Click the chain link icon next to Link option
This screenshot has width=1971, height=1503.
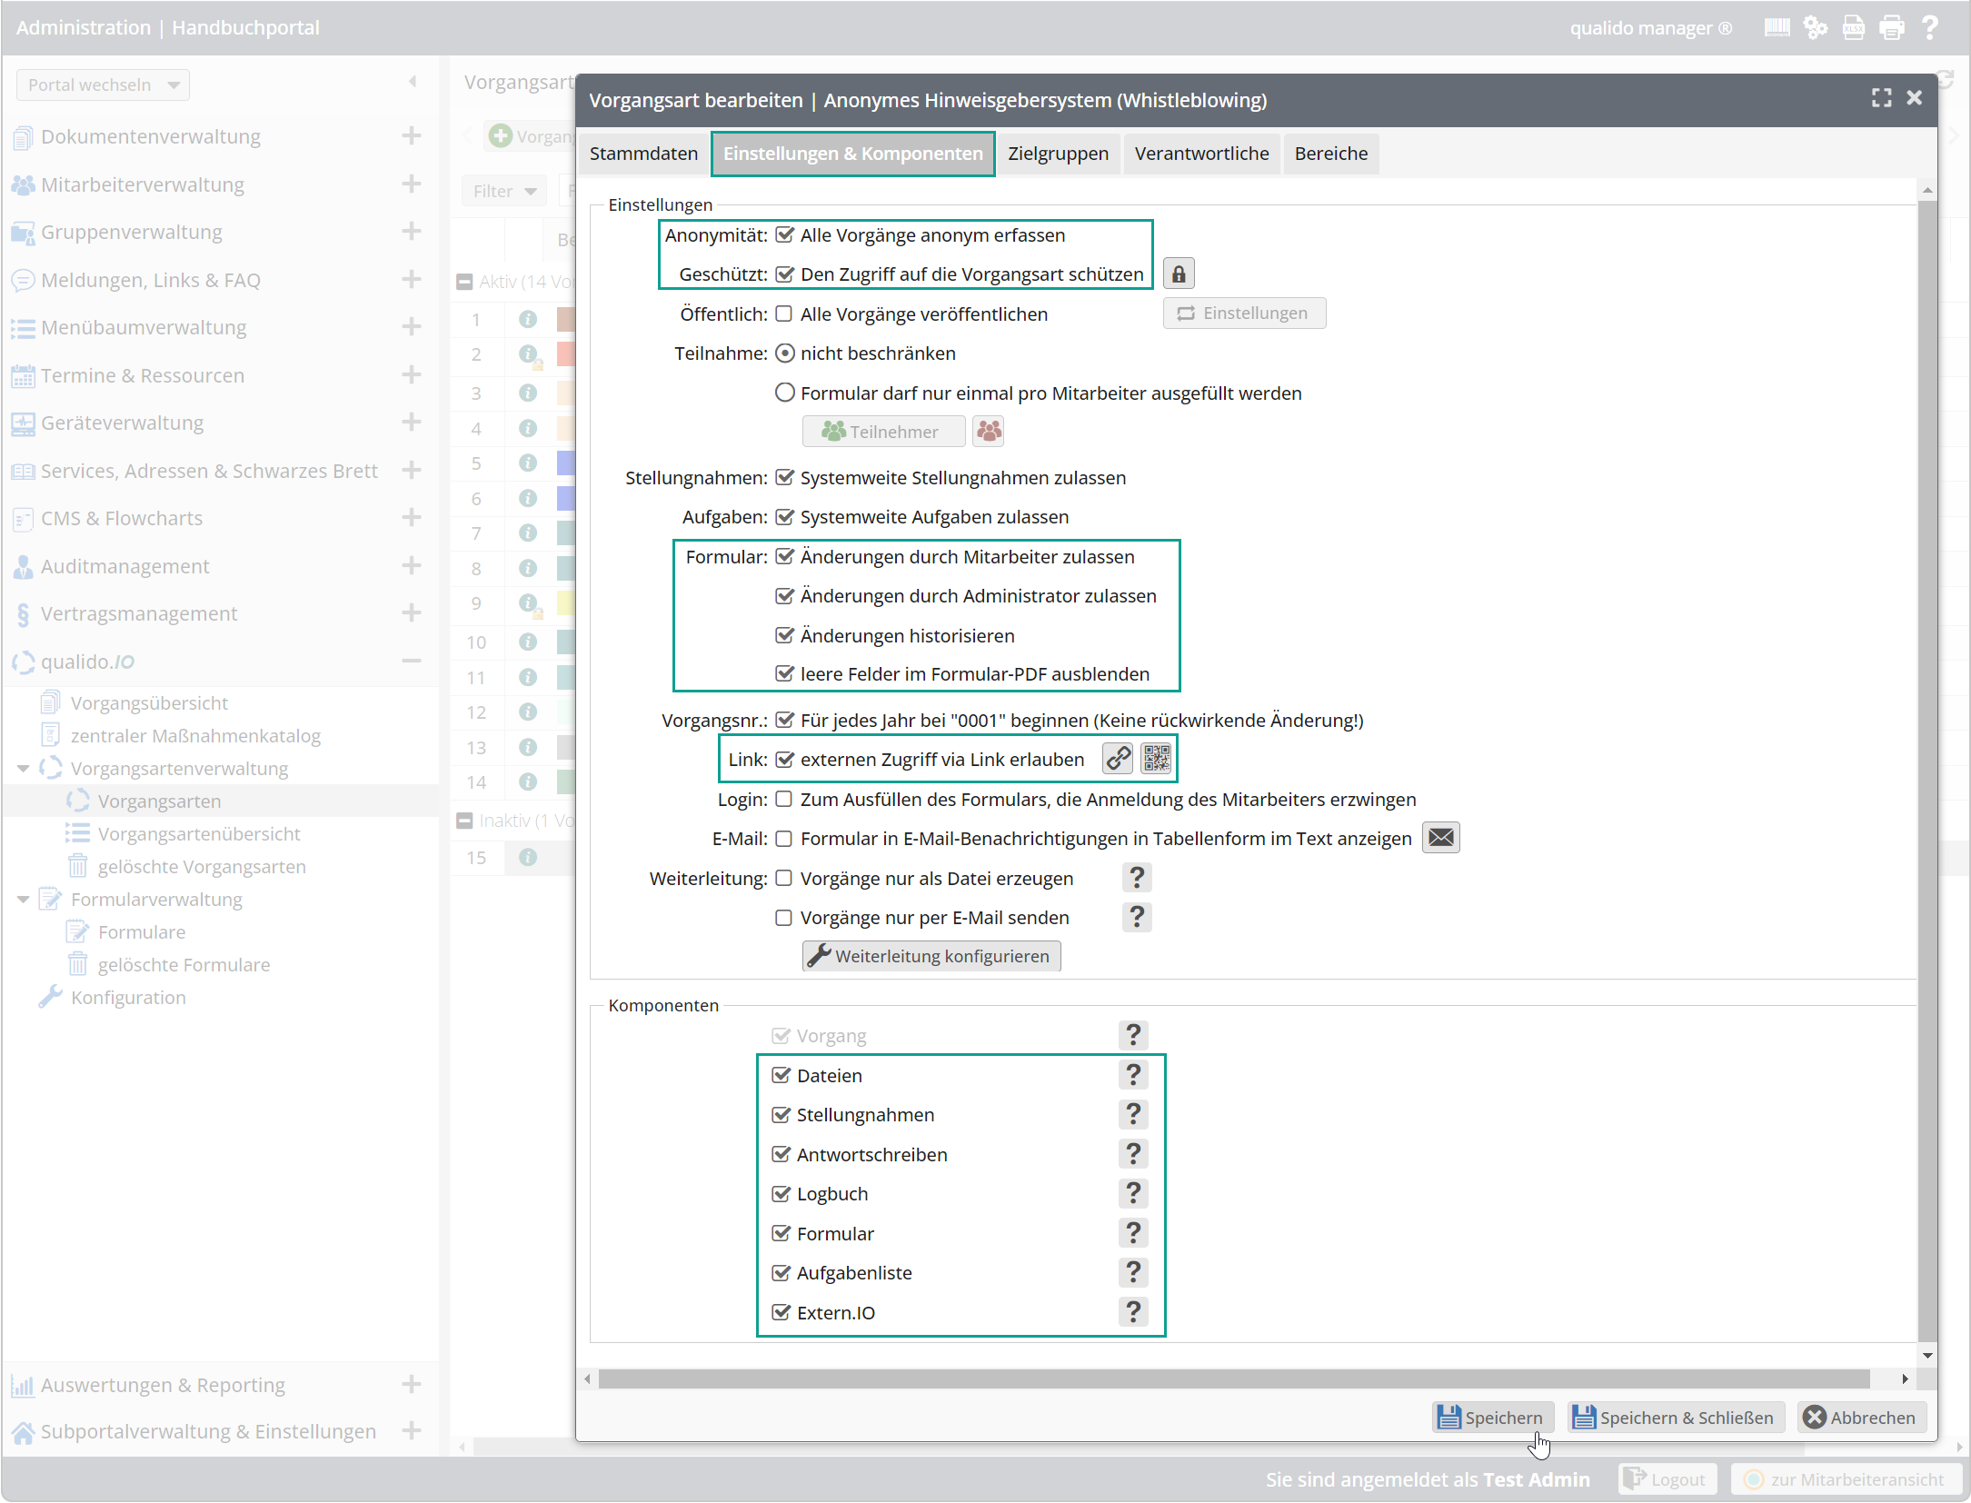click(x=1118, y=758)
